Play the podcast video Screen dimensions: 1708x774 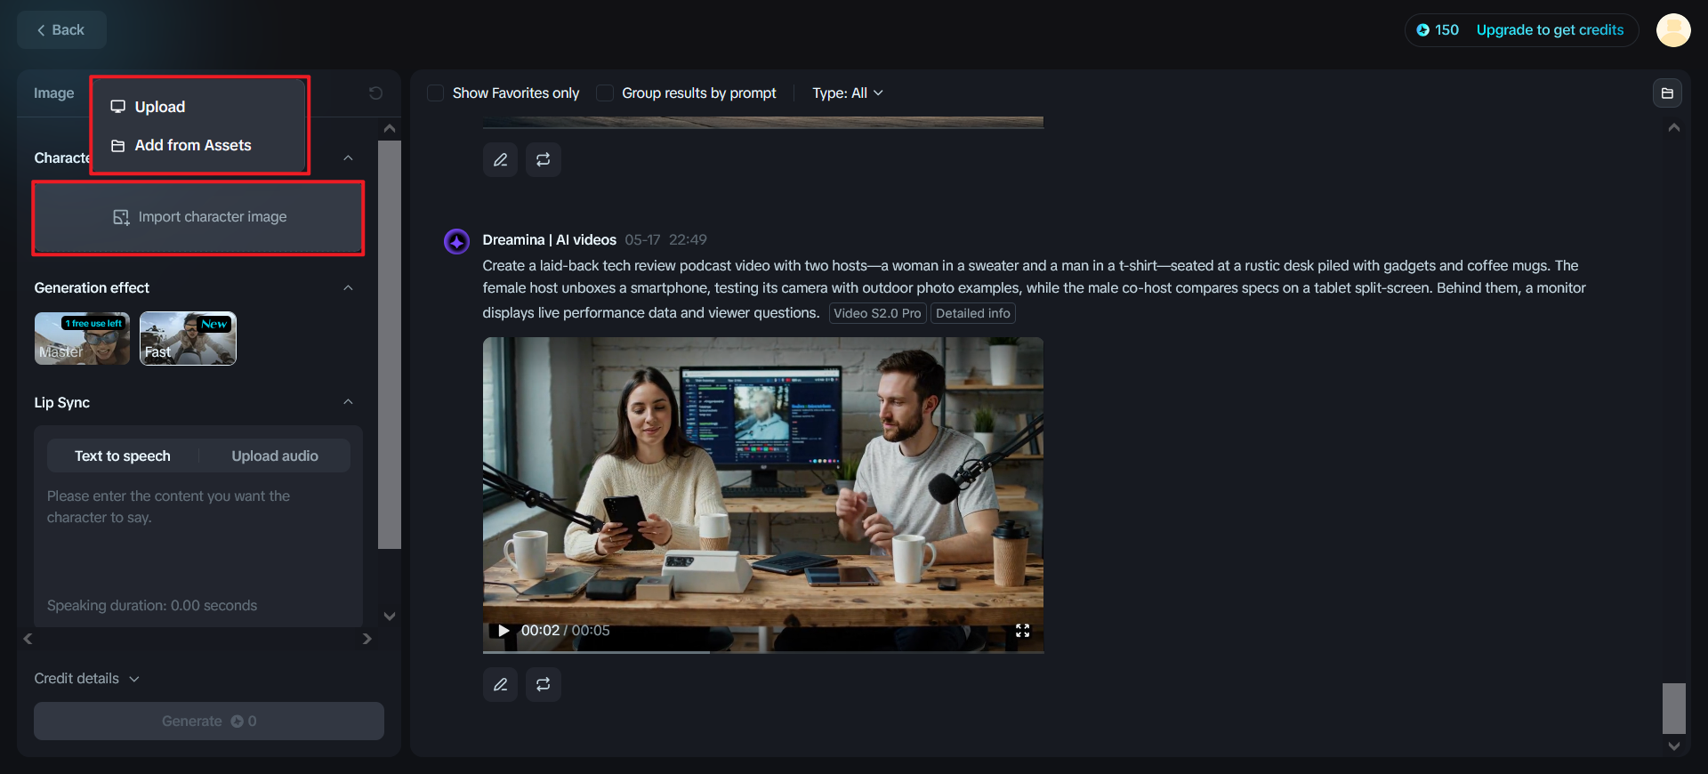point(504,631)
